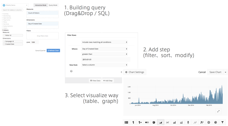Choose the pie chart visualization icon
228x126 pixels.
pyautogui.click(x=154, y=122)
